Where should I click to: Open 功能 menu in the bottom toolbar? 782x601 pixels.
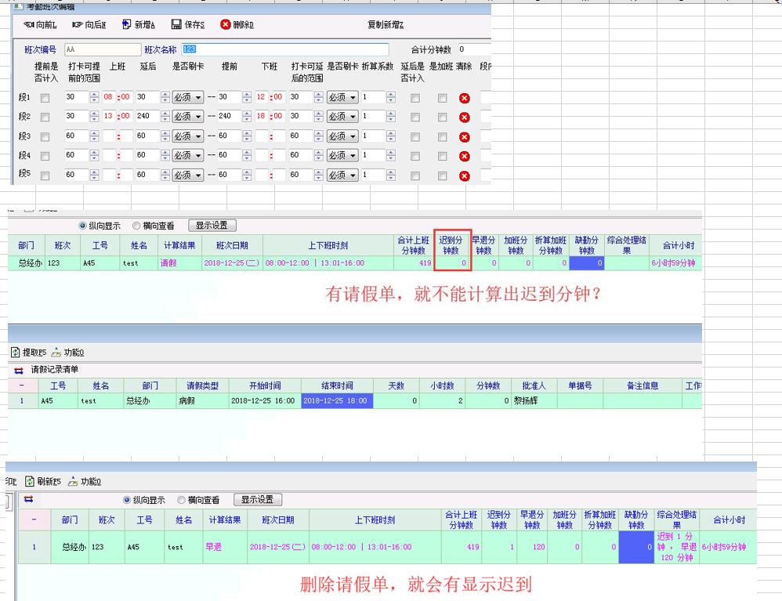point(74,481)
